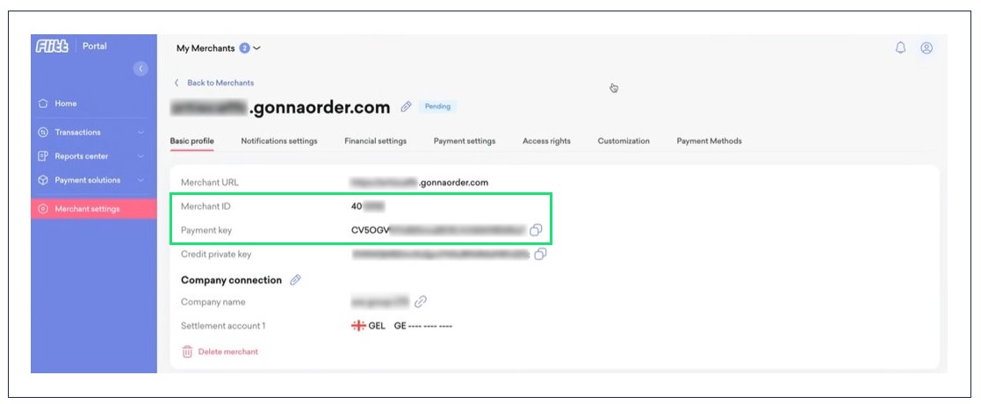Click the gonnaorder.com merchant title

[x=280, y=107]
